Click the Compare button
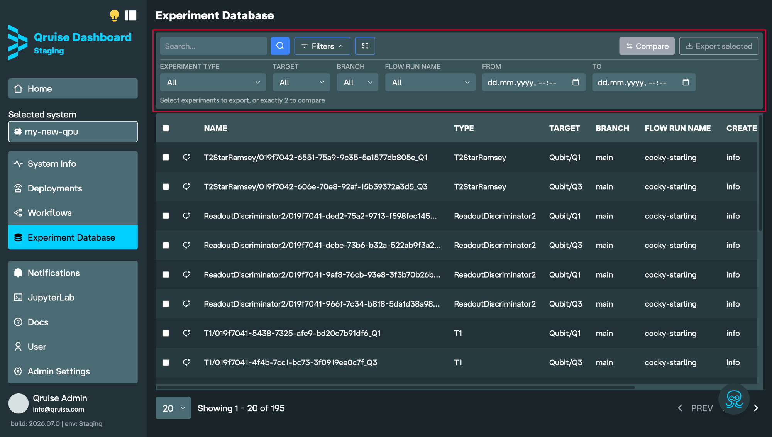772x437 pixels. click(647, 46)
